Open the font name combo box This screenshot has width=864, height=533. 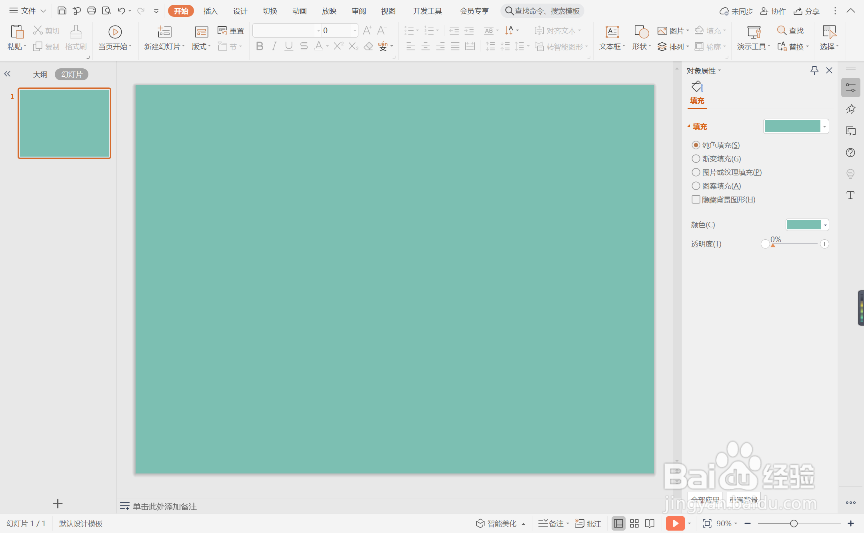point(287,30)
